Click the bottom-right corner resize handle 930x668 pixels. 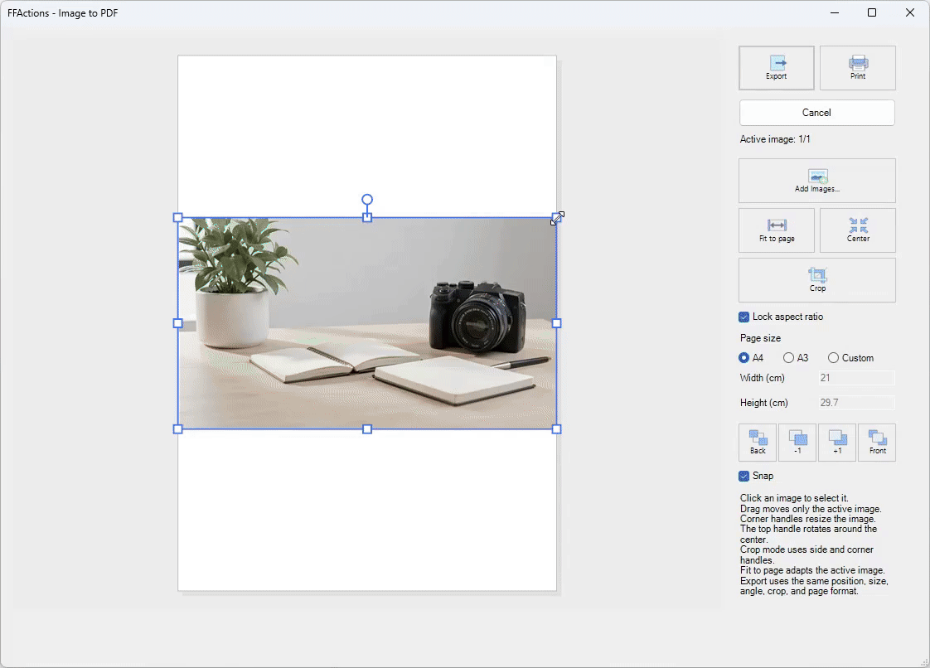(x=556, y=429)
